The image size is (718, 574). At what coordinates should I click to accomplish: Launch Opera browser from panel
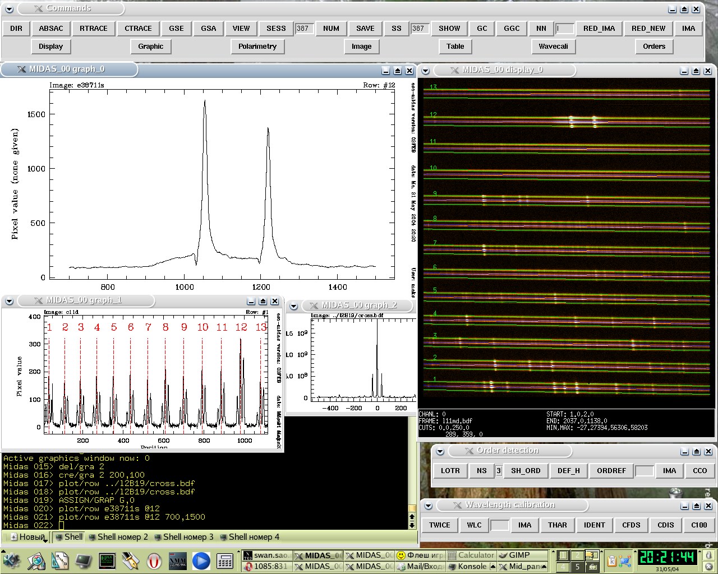pyautogui.click(x=154, y=561)
